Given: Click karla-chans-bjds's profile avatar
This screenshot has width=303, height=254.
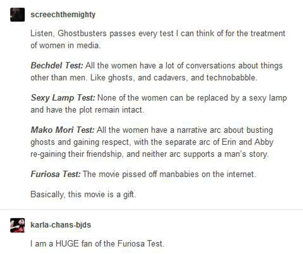Looking at the screenshot, I should point(17,225).
